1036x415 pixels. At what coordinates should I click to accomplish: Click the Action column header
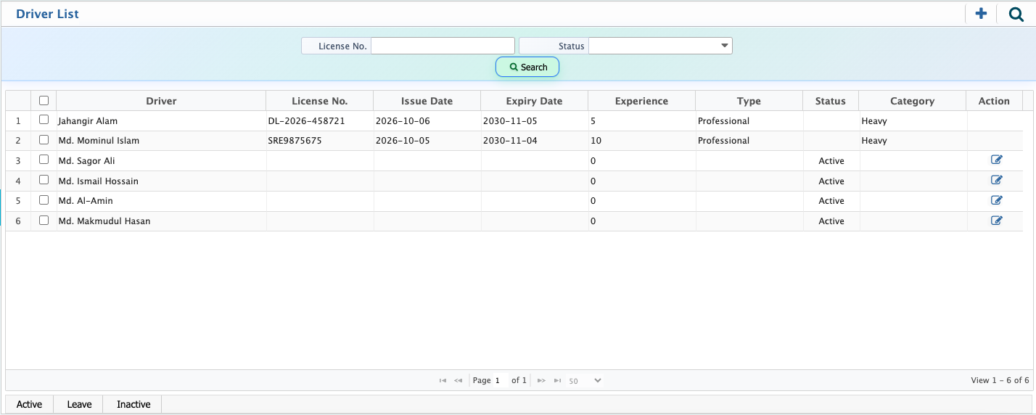tap(994, 101)
